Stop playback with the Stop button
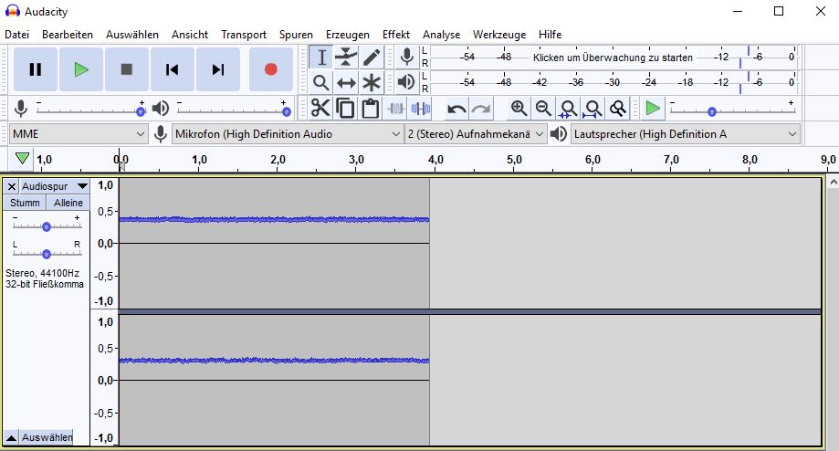Image resolution: width=839 pixels, height=451 pixels. tap(127, 69)
